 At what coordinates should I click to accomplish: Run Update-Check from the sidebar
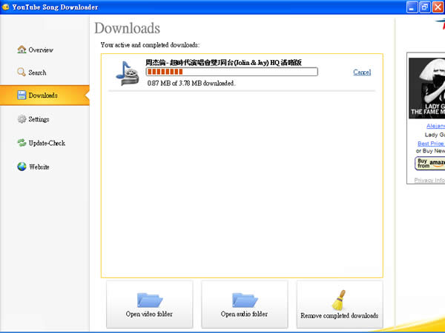[47, 143]
